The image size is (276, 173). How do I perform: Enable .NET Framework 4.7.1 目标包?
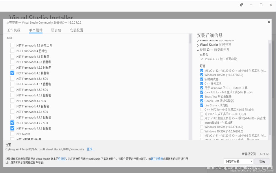click(x=12, y=117)
